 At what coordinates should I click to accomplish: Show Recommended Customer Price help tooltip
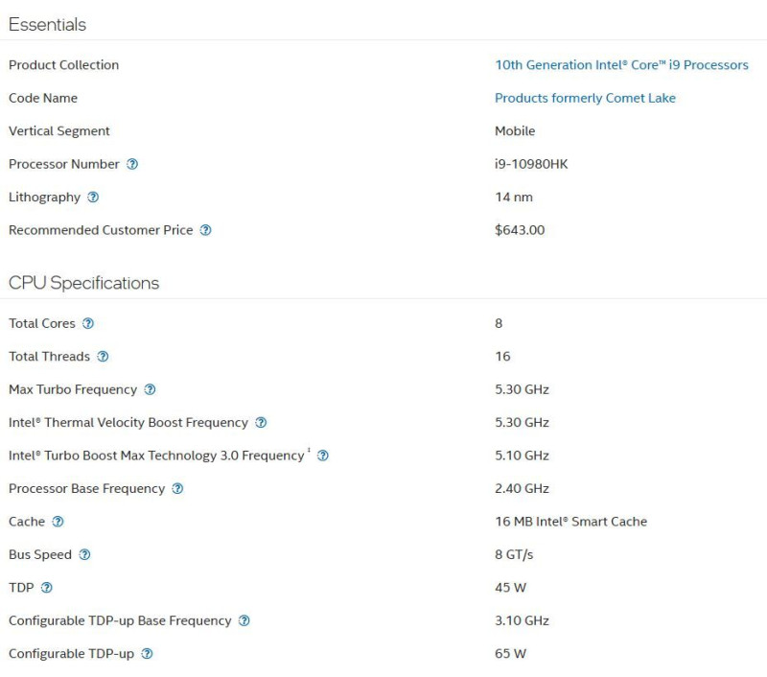click(x=205, y=230)
